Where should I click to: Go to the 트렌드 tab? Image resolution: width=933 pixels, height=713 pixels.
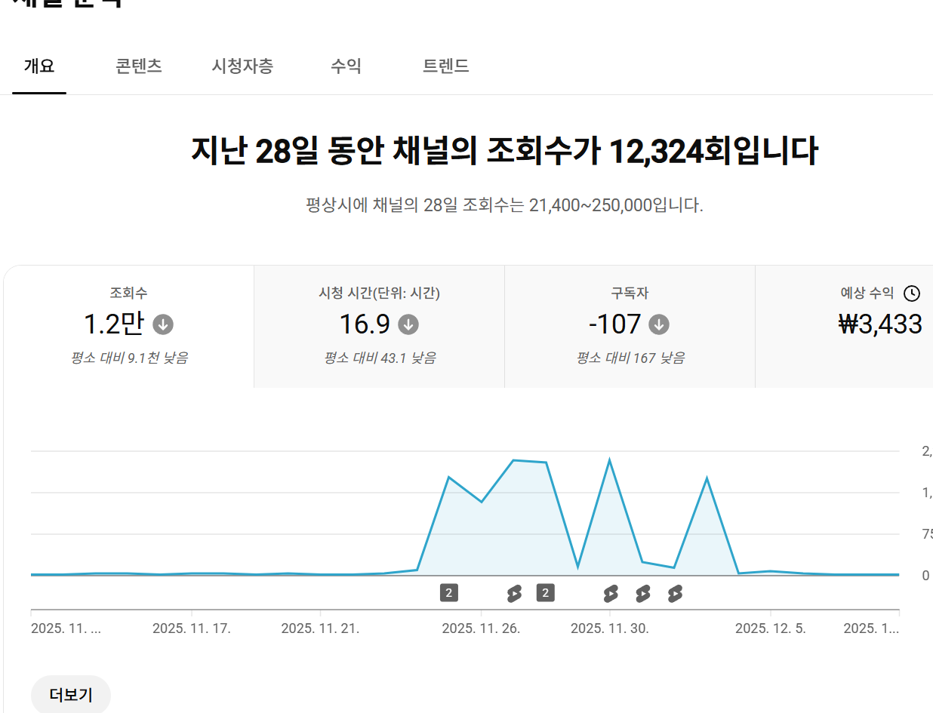click(x=445, y=66)
